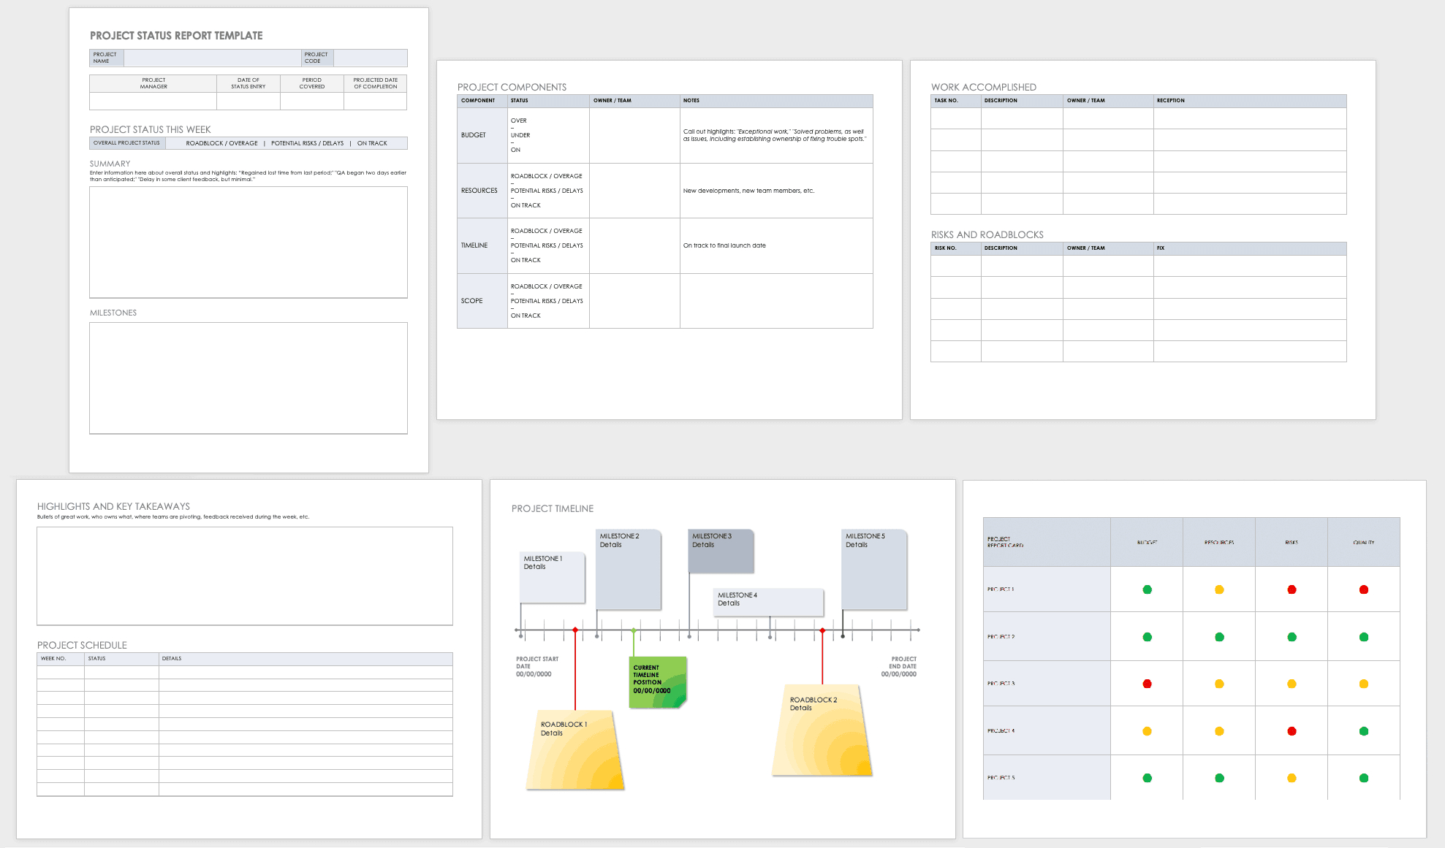Screen dimensions: 1445x848
Task: Toggle POTENTIAL RISKS / DELAYS for Resources component
Action: click(545, 191)
